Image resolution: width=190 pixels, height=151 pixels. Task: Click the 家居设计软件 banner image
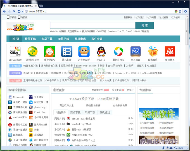click(159, 140)
